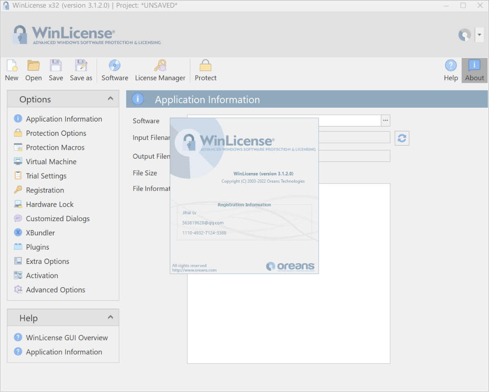
Task: Click the Output Filename field
Action: pyautogui.click(x=289, y=156)
